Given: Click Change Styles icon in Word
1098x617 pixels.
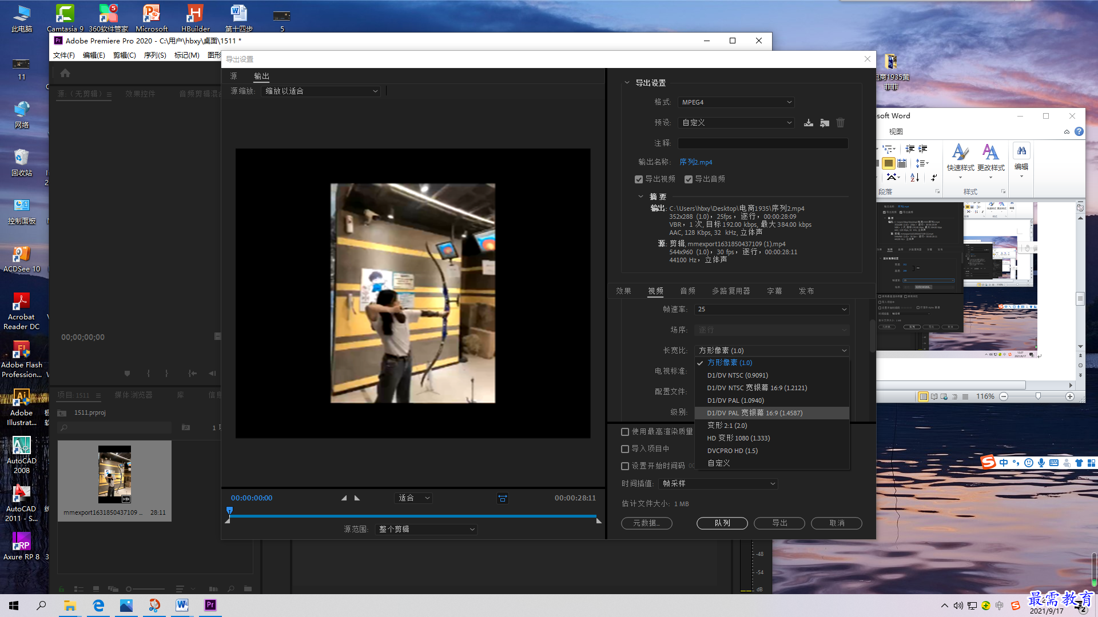Looking at the screenshot, I should (x=990, y=159).
